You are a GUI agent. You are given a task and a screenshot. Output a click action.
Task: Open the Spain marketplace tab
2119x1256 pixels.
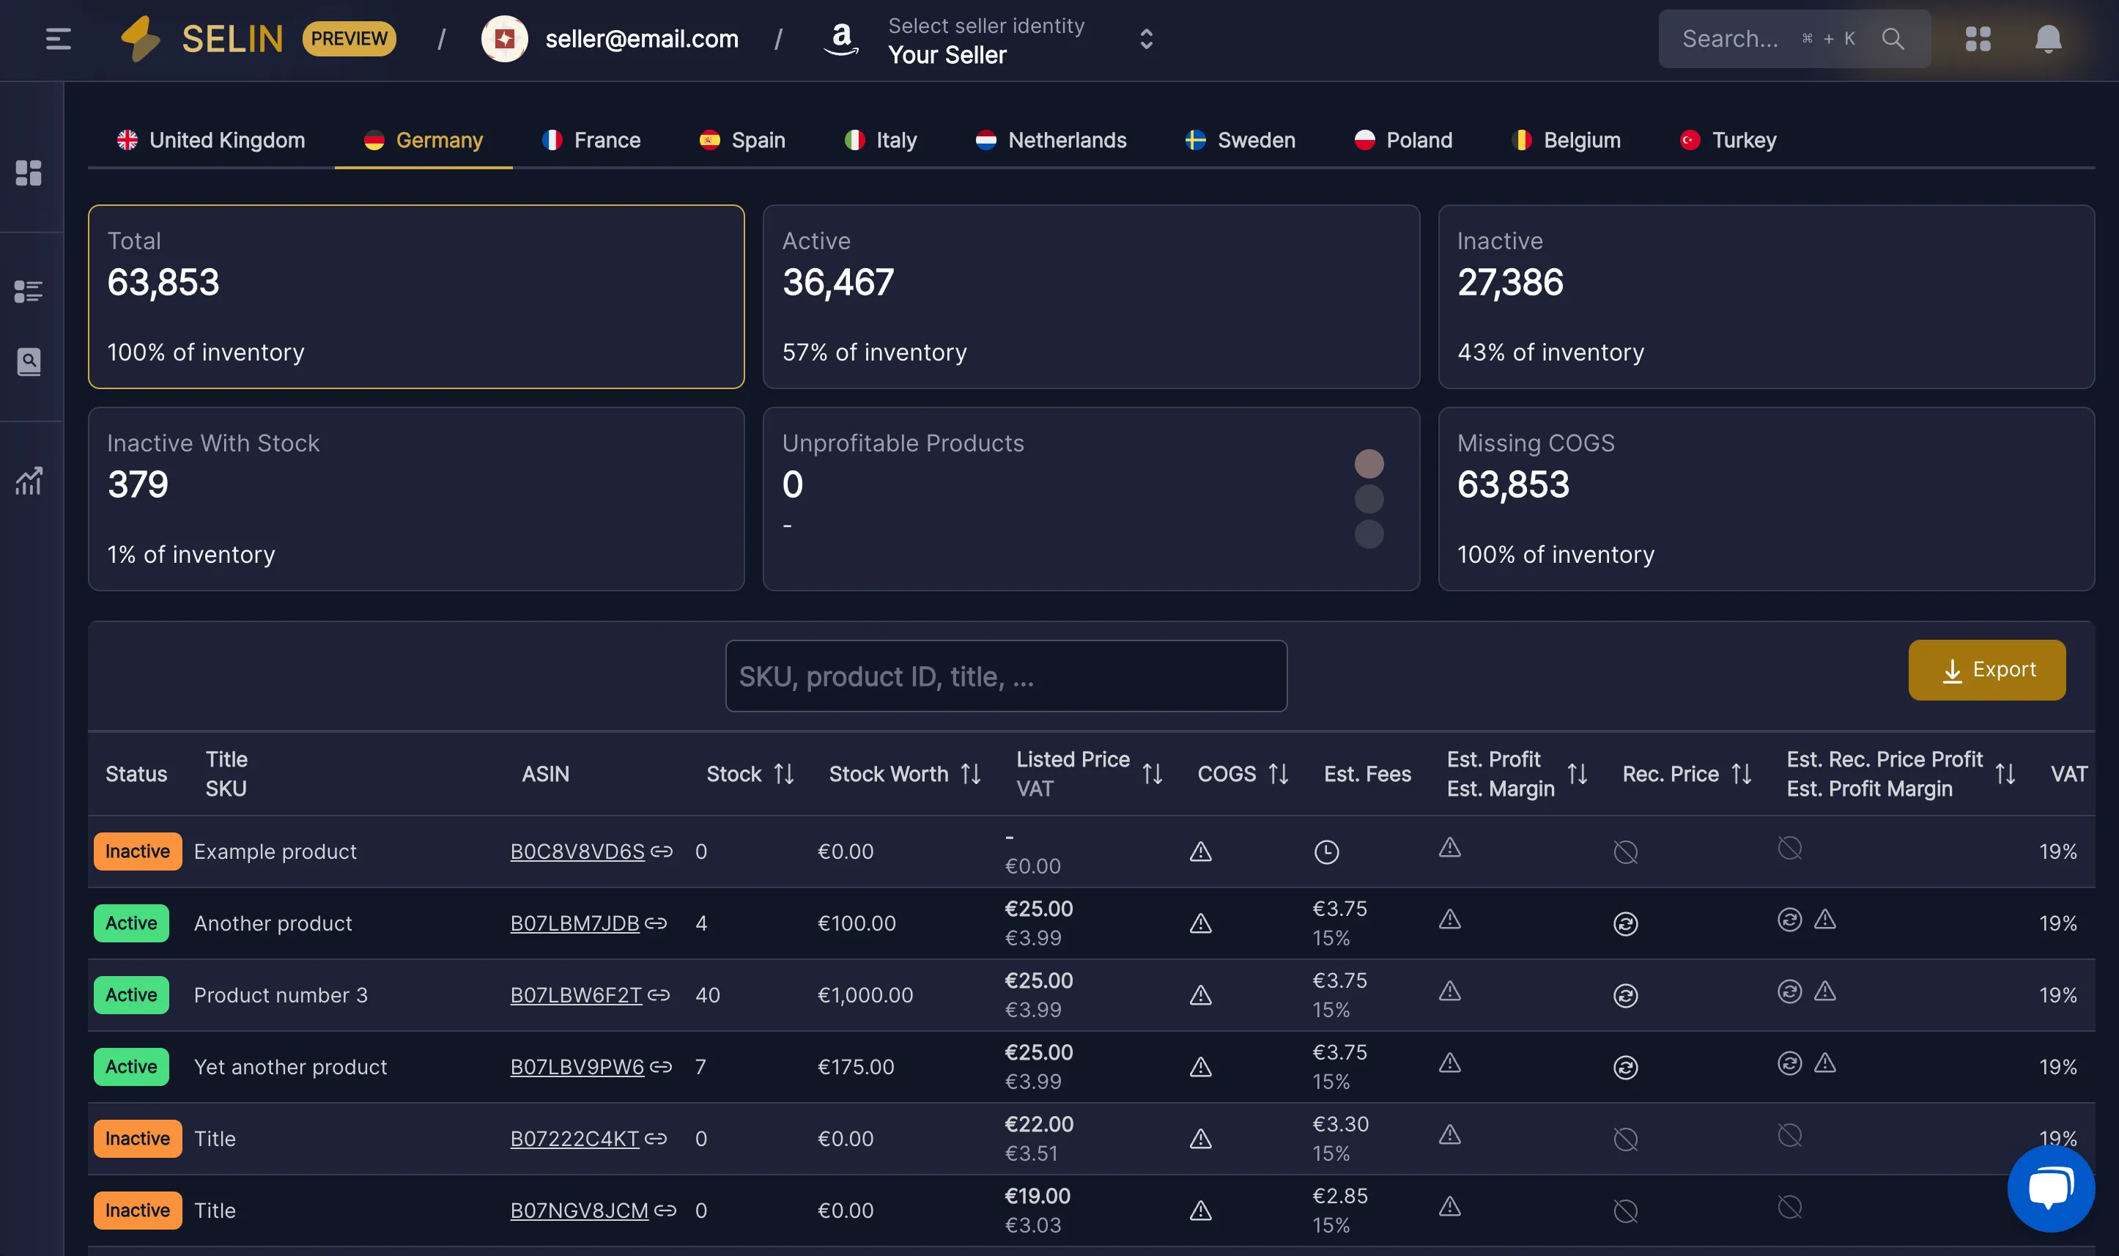coord(743,141)
